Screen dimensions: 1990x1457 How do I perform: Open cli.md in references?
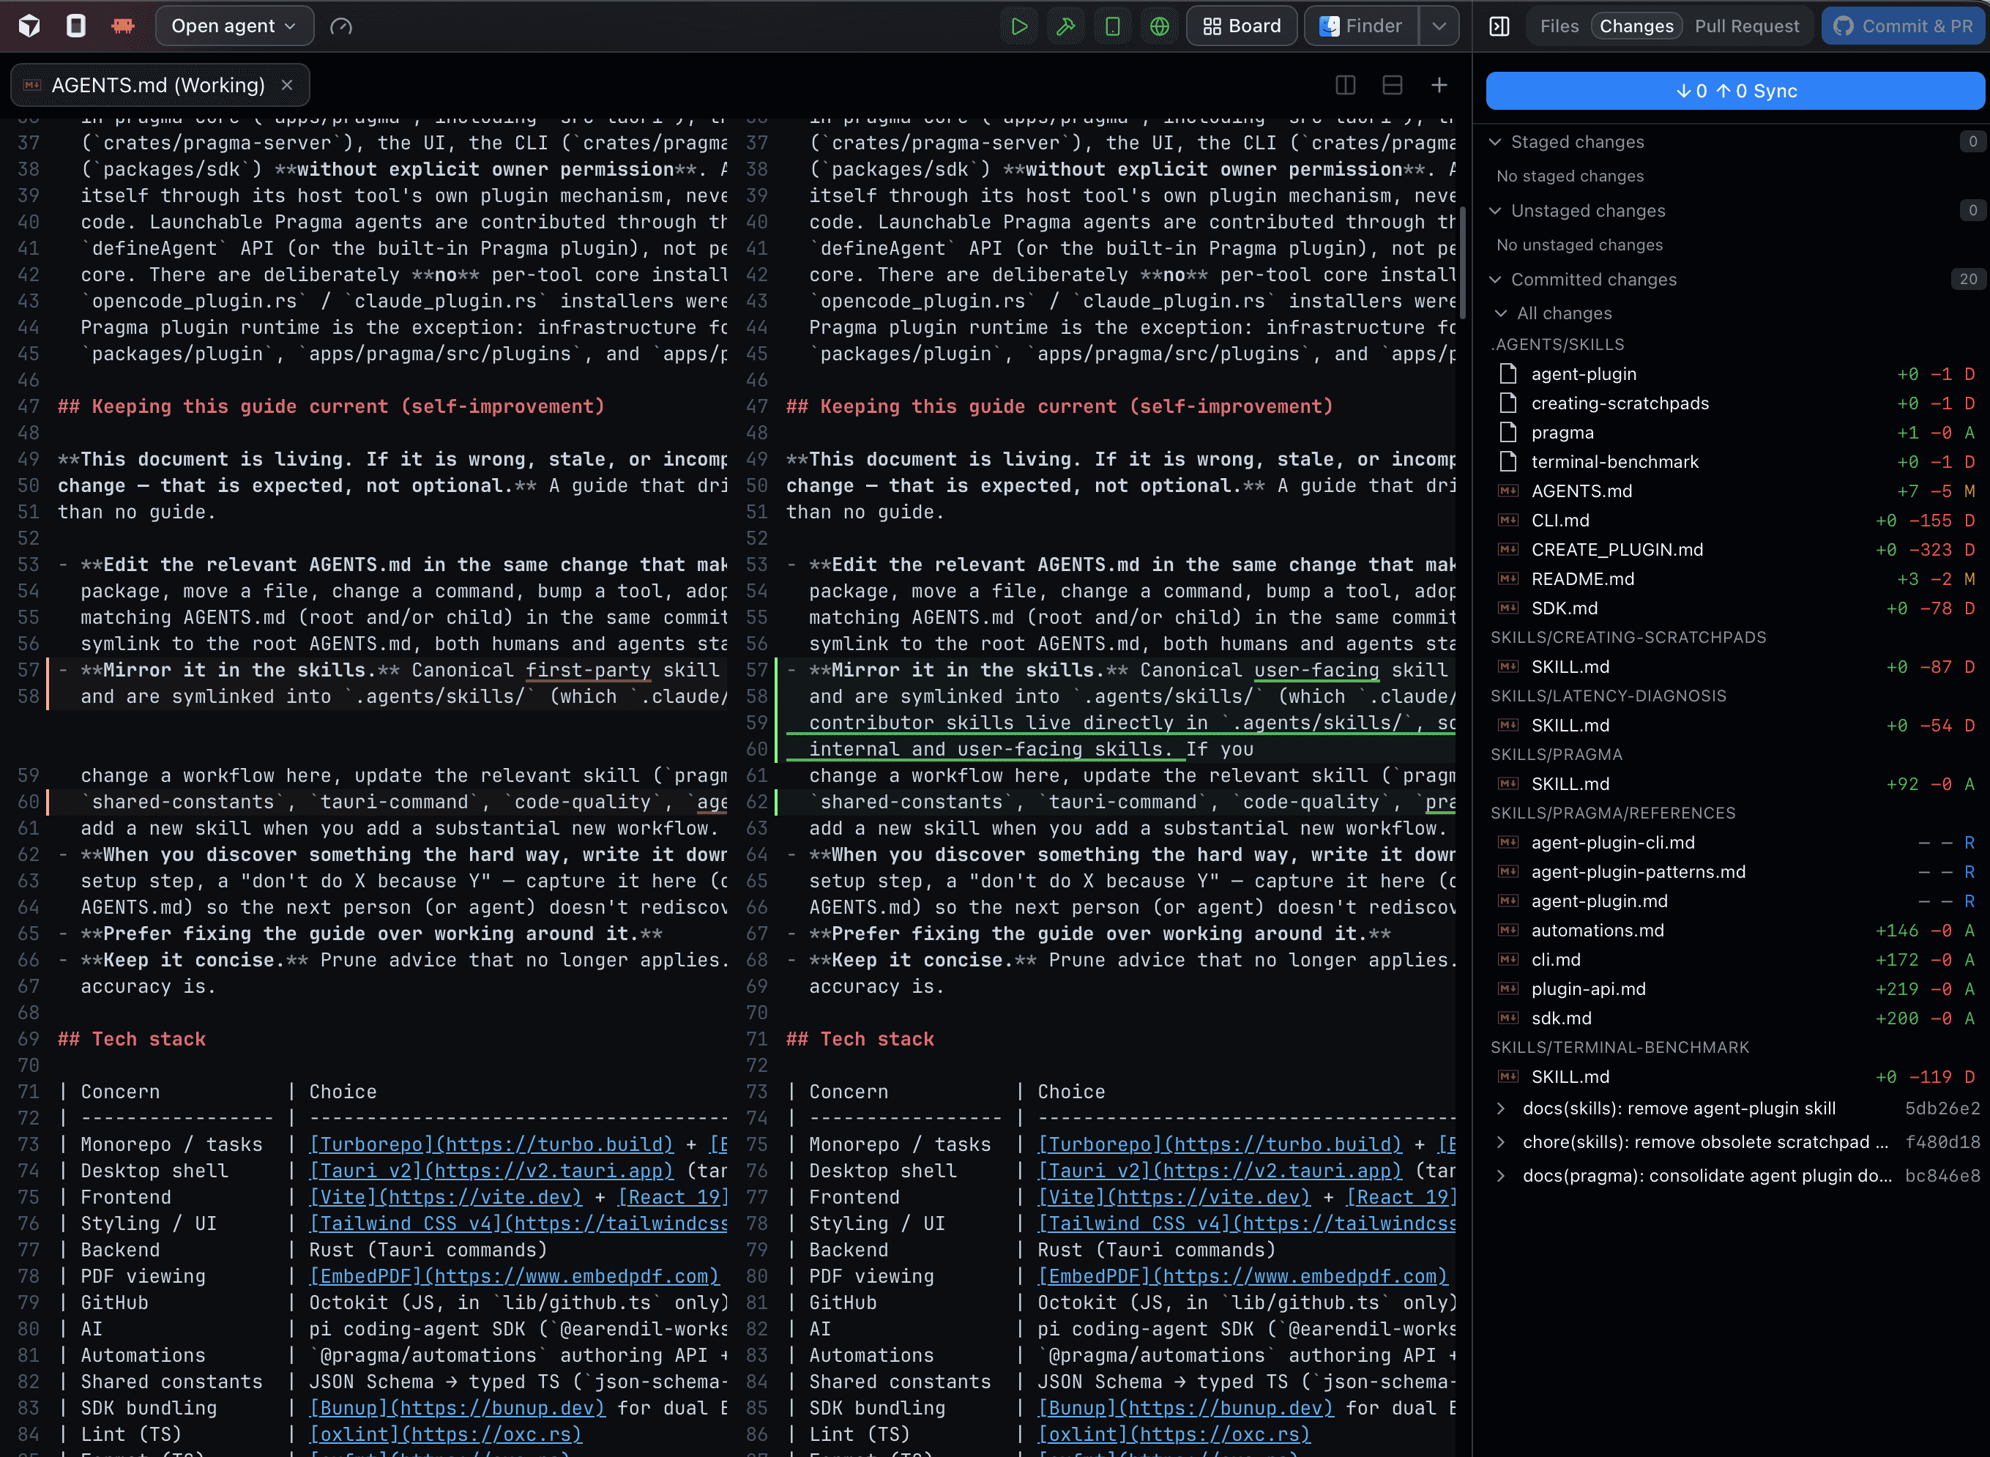click(x=1735, y=960)
